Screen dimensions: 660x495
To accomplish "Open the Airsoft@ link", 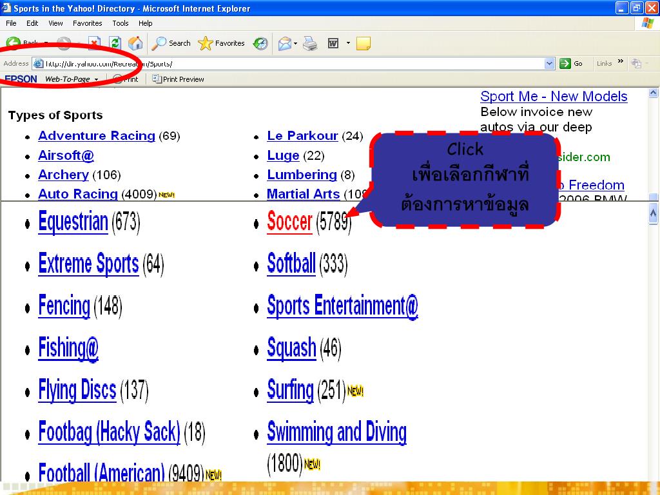I will pos(66,155).
